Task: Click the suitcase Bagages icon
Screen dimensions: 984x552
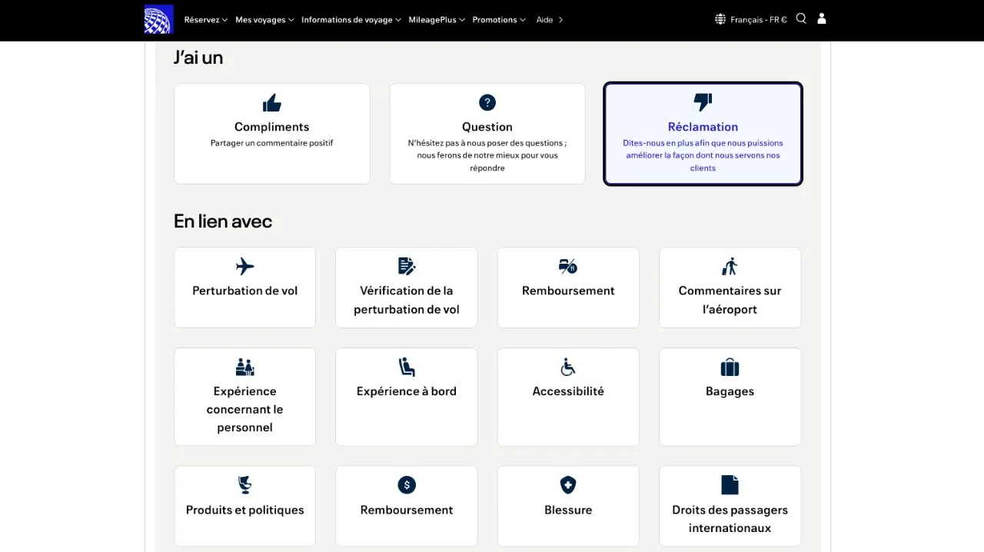Action: (x=730, y=367)
